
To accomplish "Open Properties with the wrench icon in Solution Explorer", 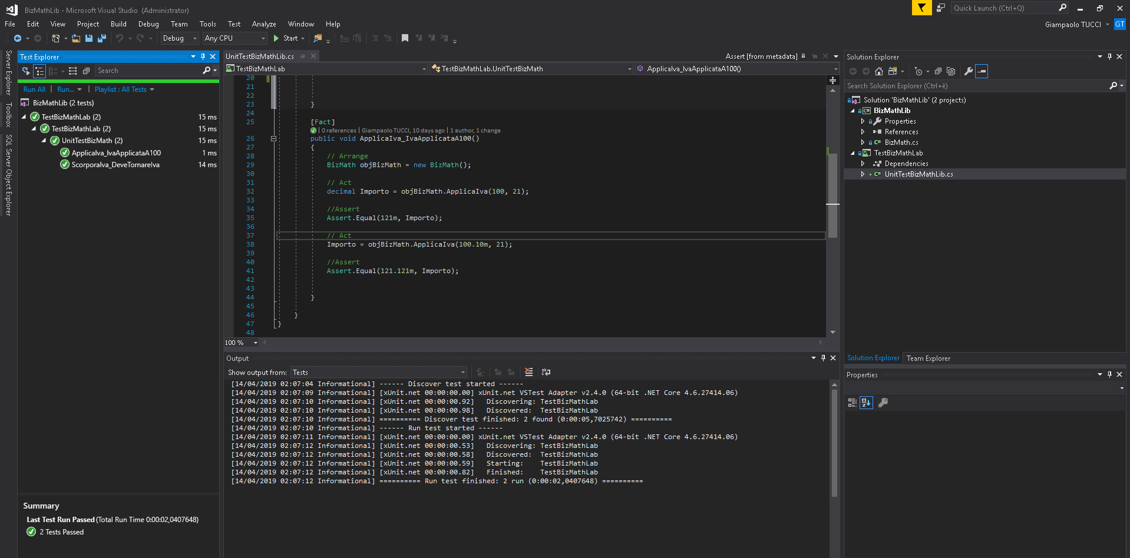I will (x=968, y=71).
